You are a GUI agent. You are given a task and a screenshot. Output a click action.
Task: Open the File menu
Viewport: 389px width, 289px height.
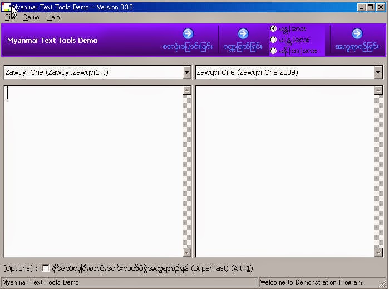point(10,17)
